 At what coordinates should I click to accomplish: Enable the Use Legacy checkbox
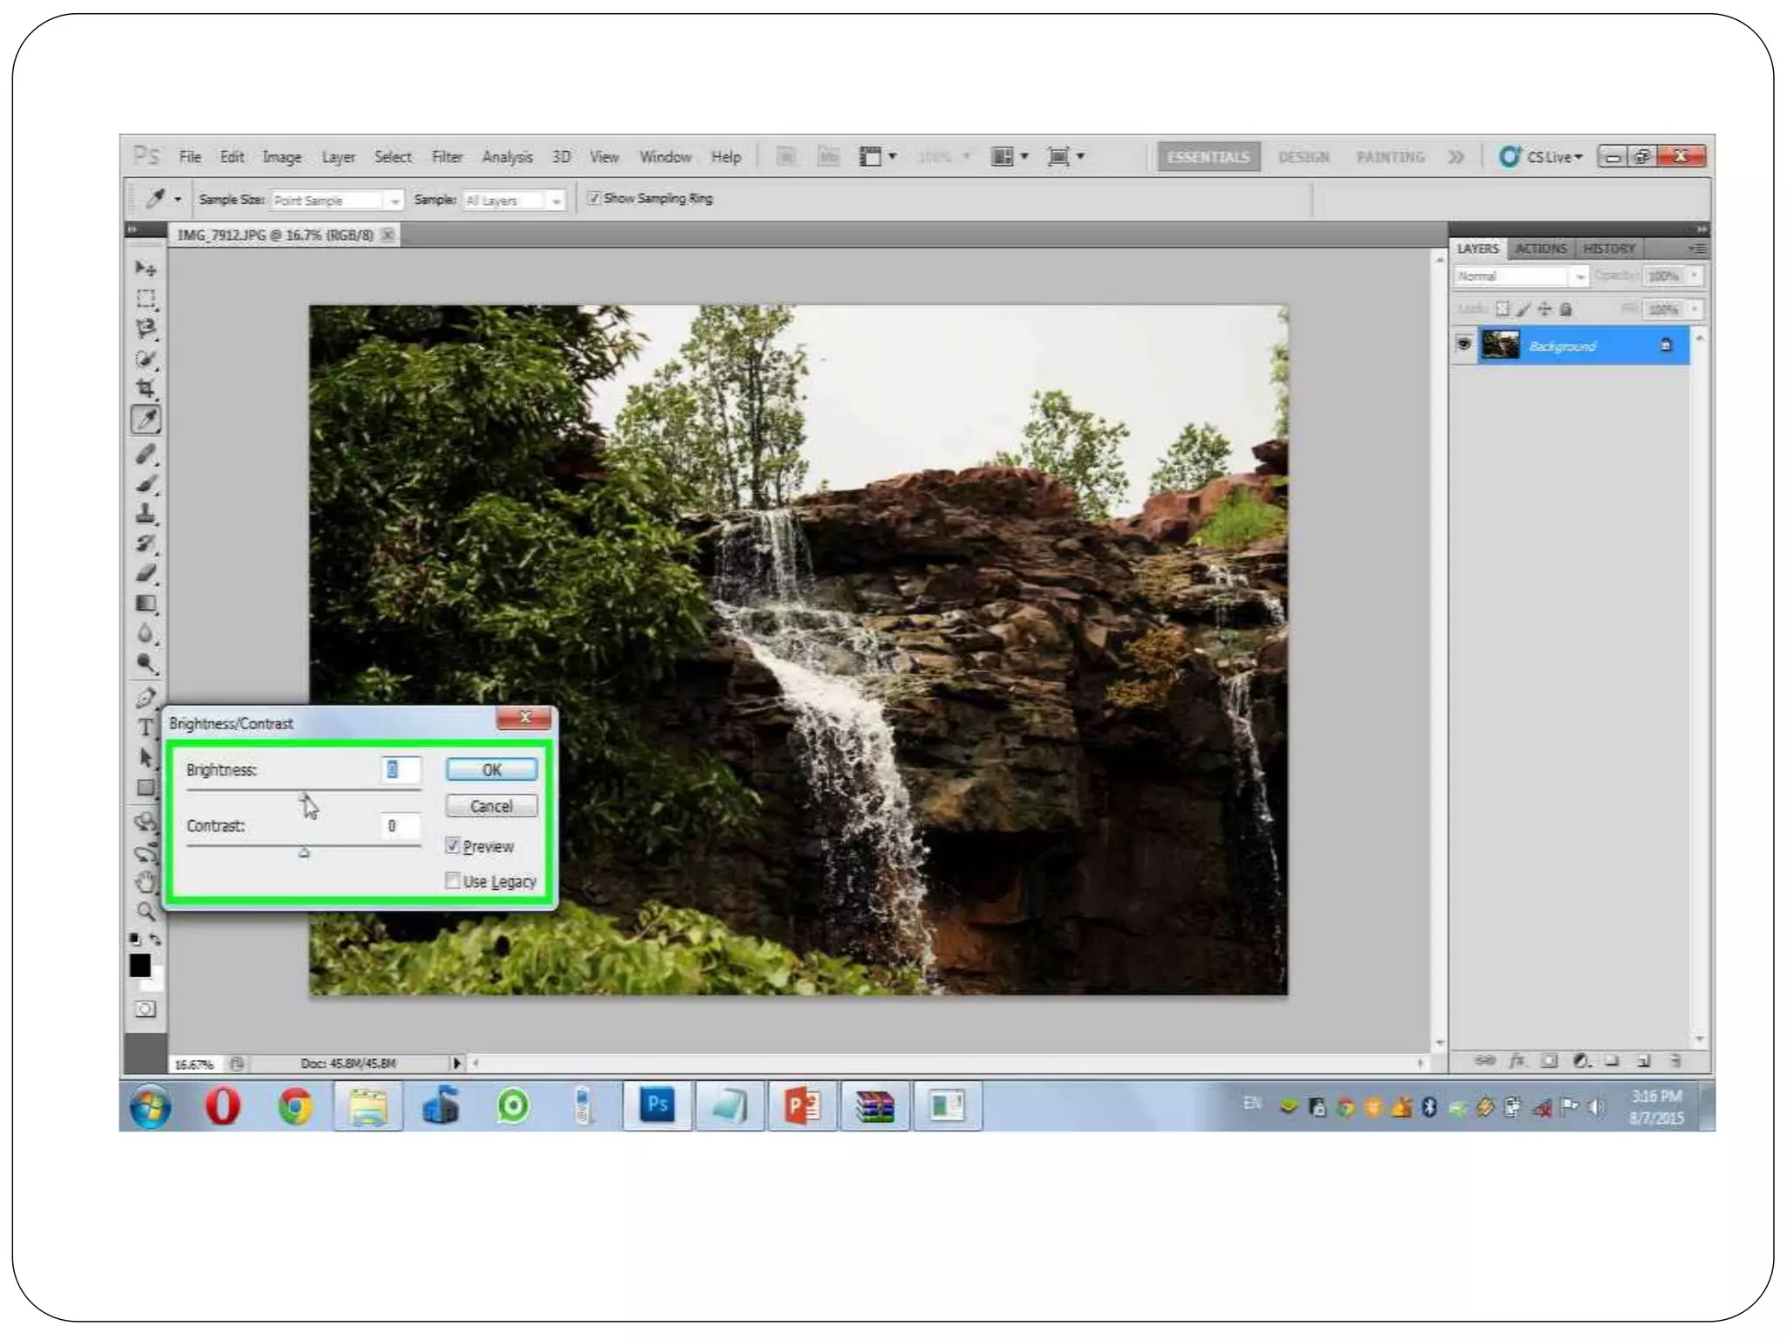[x=453, y=881]
